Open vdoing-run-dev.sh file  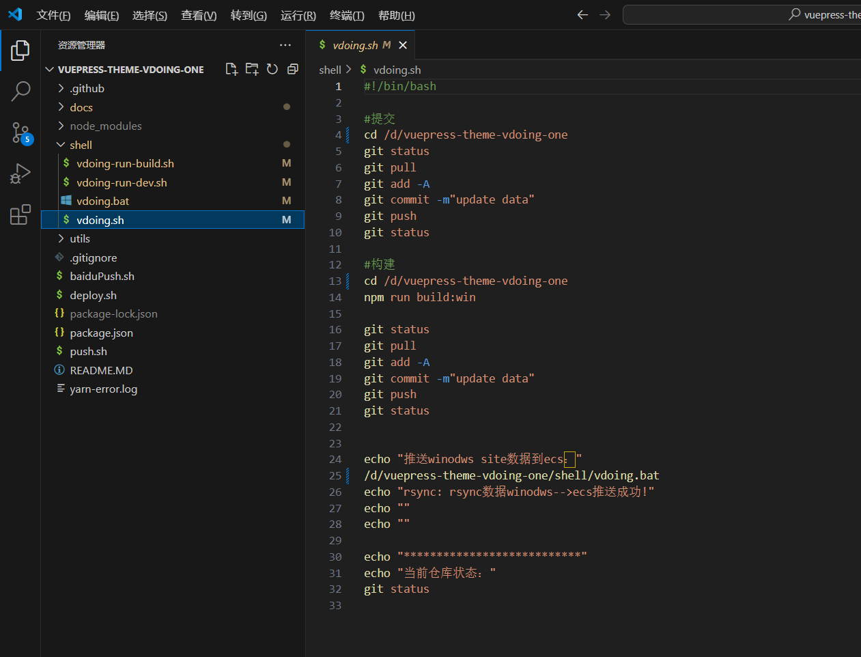click(173, 182)
